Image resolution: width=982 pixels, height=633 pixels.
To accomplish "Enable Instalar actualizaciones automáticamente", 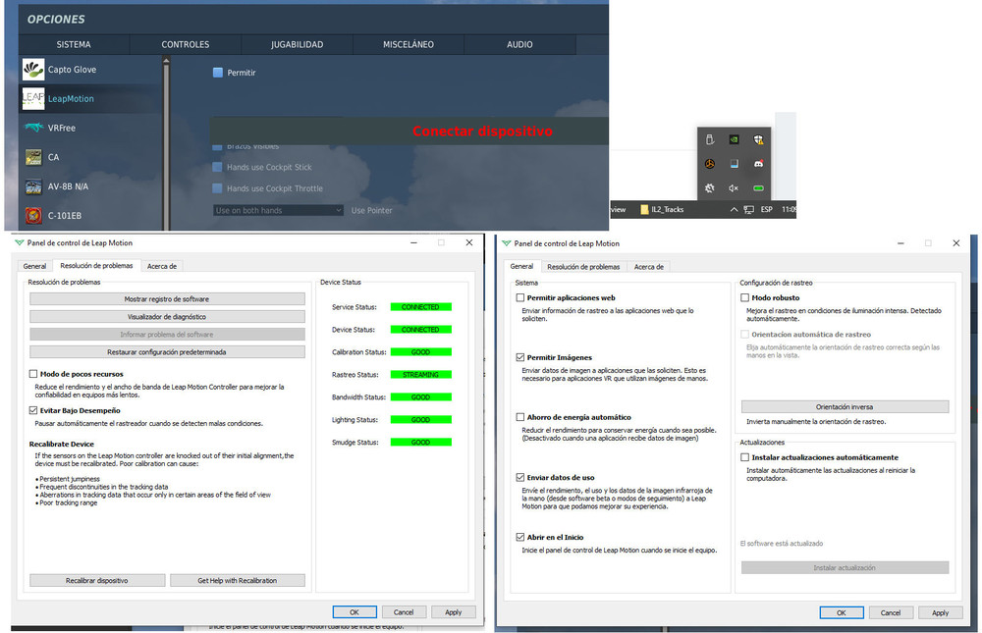I will tap(744, 457).
